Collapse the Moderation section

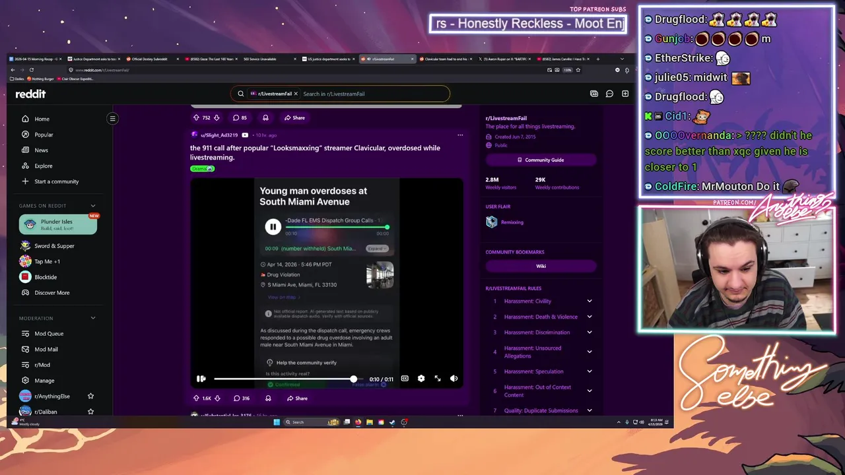point(92,318)
